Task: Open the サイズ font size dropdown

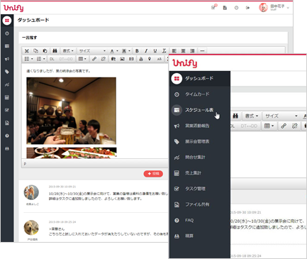Action: 92,51
